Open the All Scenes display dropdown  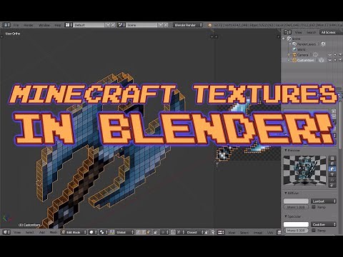(x=330, y=32)
